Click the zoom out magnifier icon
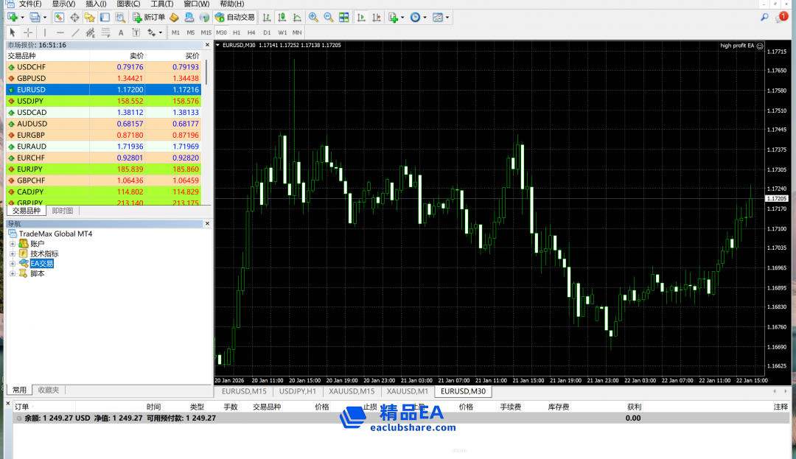 tap(328, 17)
